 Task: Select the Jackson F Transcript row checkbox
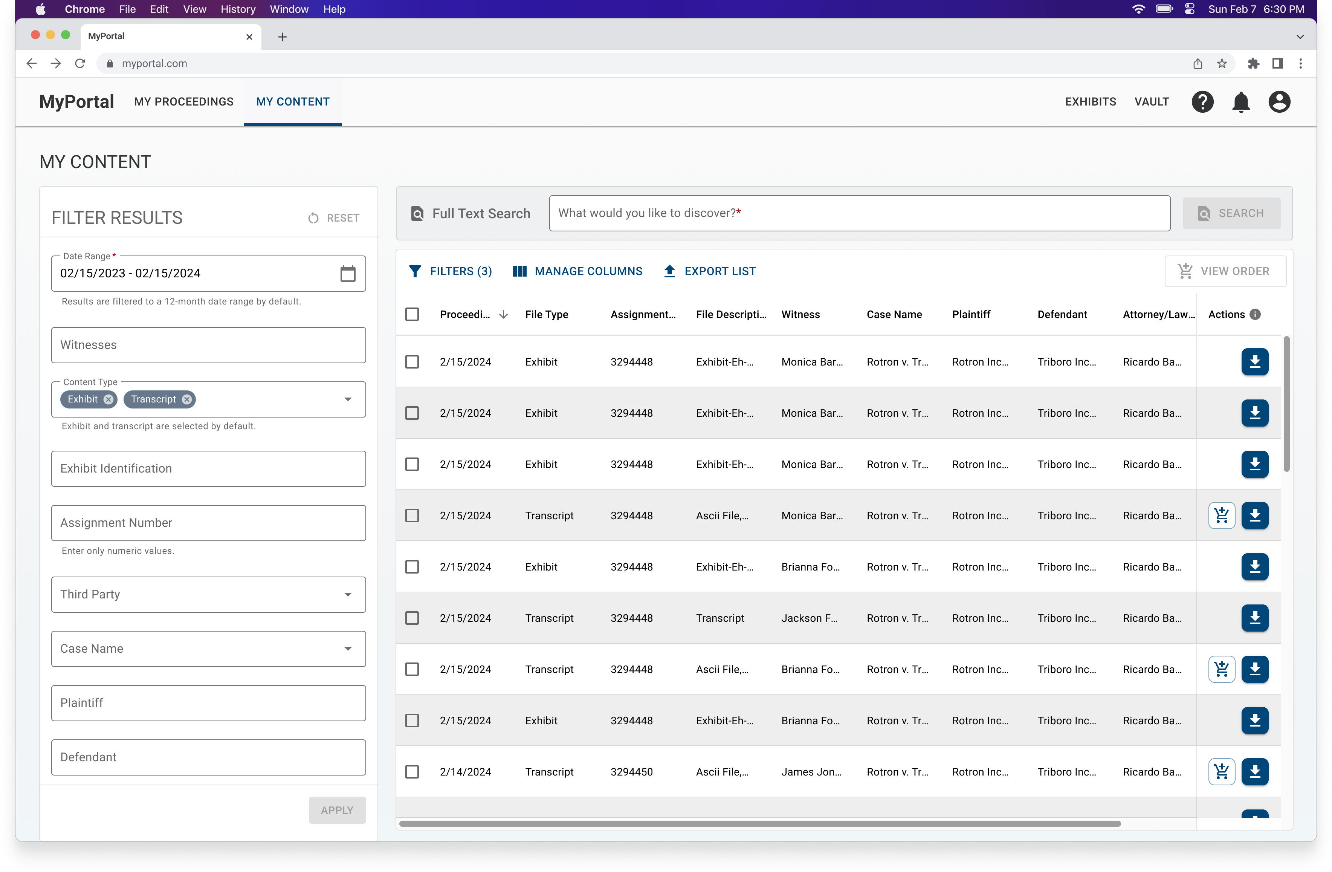pos(412,618)
